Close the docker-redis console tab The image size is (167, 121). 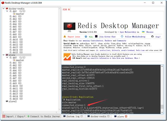coord(108,116)
